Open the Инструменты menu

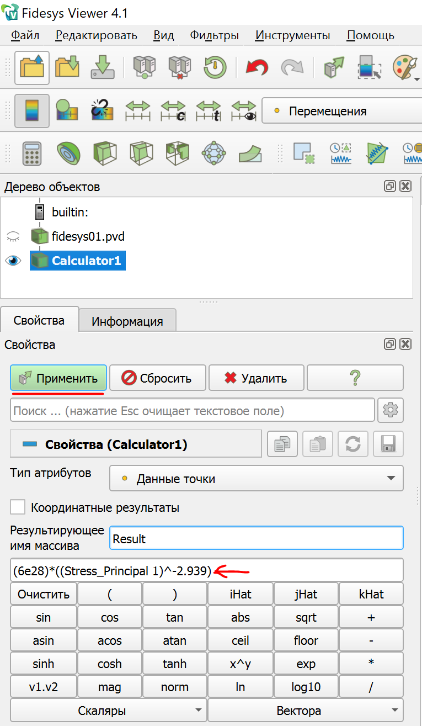pyautogui.click(x=293, y=35)
